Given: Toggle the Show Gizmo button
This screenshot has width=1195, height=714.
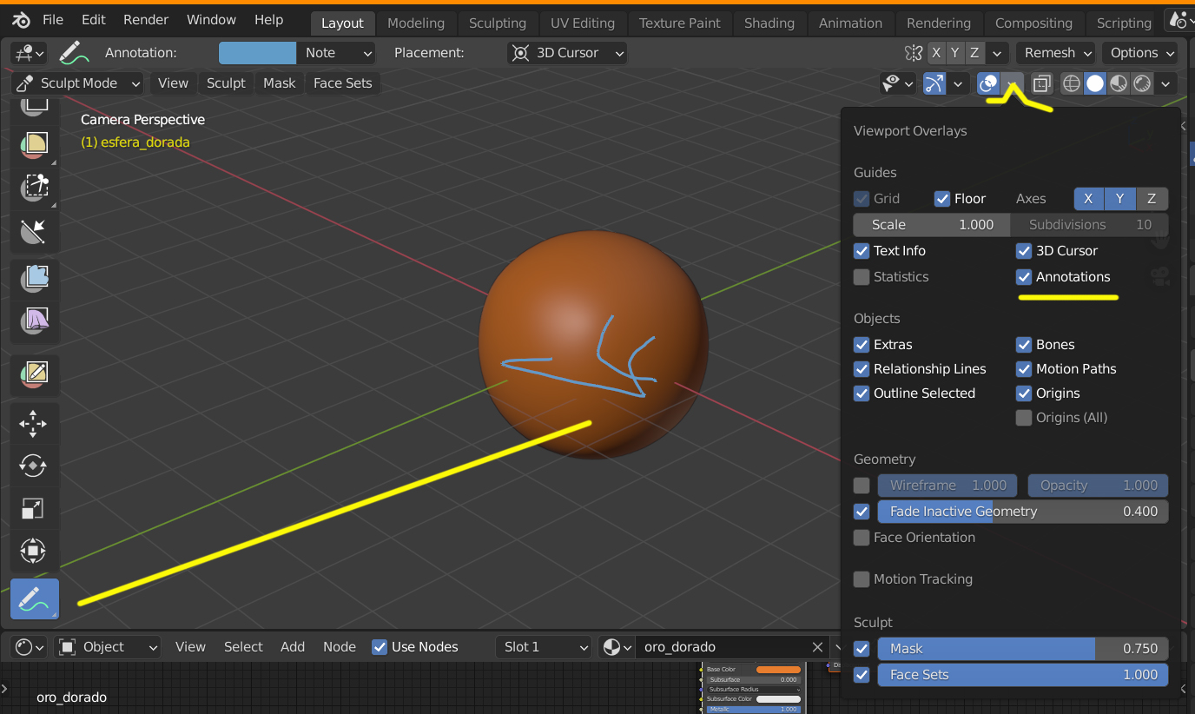Looking at the screenshot, I should click(x=934, y=83).
